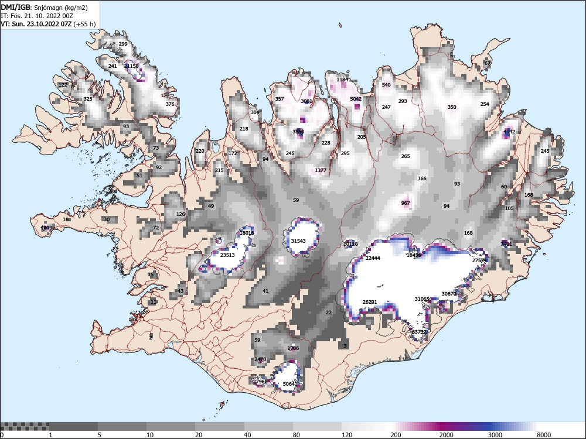Pick the value '27968' in the south

(260, 382)
